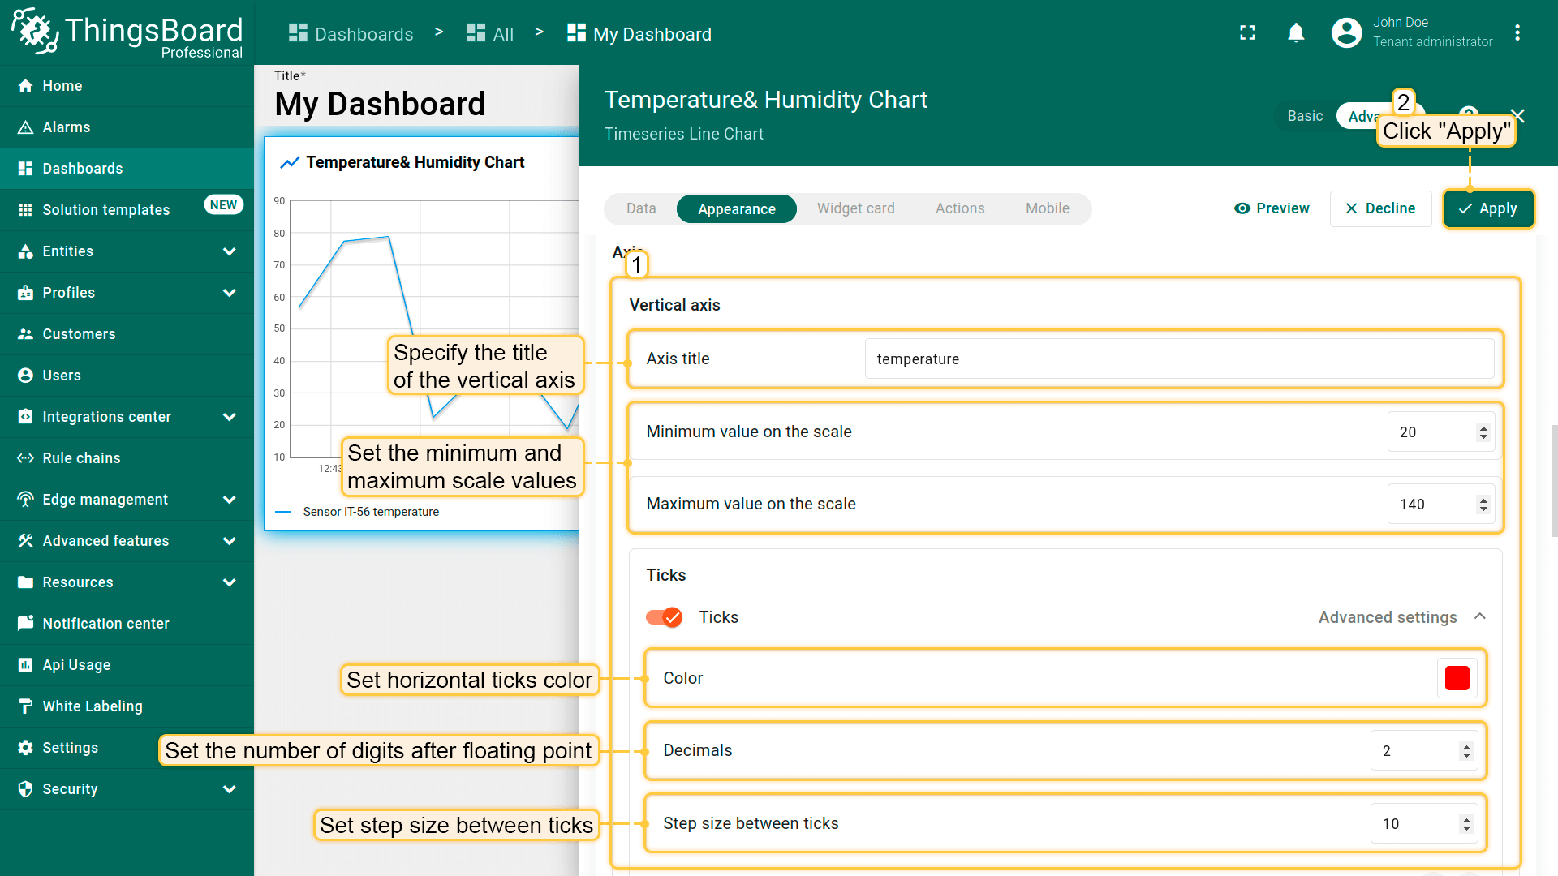The height and width of the screenshot is (876, 1558).
Task: Switch to the Widget card tab
Action: pyautogui.click(x=855, y=208)
